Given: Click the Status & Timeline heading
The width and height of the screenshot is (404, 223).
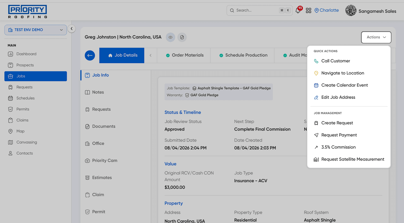Looking at the screenshot, I should [183, 112].
